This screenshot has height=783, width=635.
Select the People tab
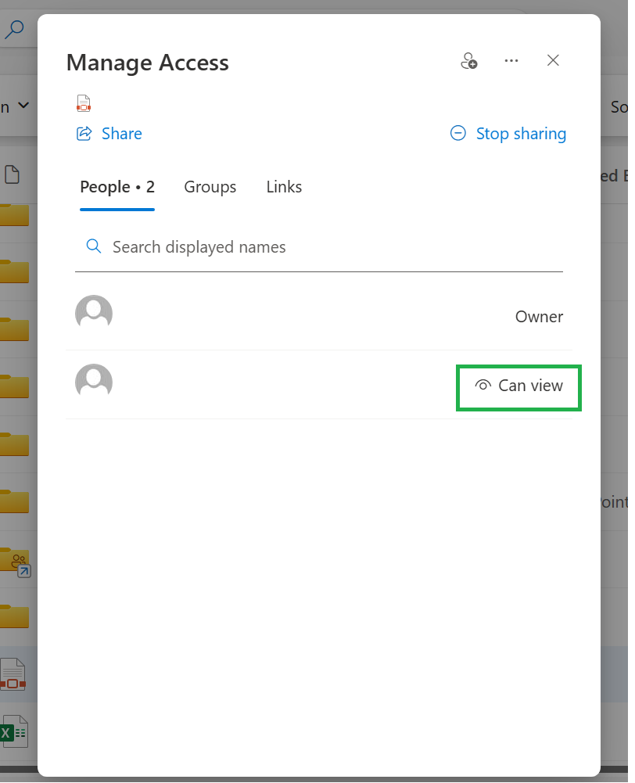click(117, 187)
